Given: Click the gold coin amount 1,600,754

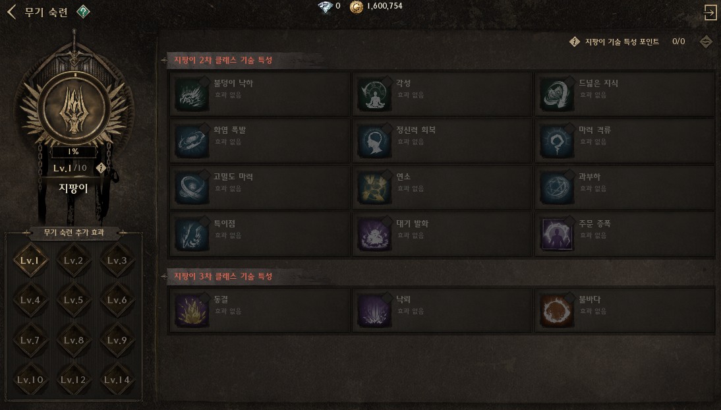Looking at the screenshot, I should point(384,6).
